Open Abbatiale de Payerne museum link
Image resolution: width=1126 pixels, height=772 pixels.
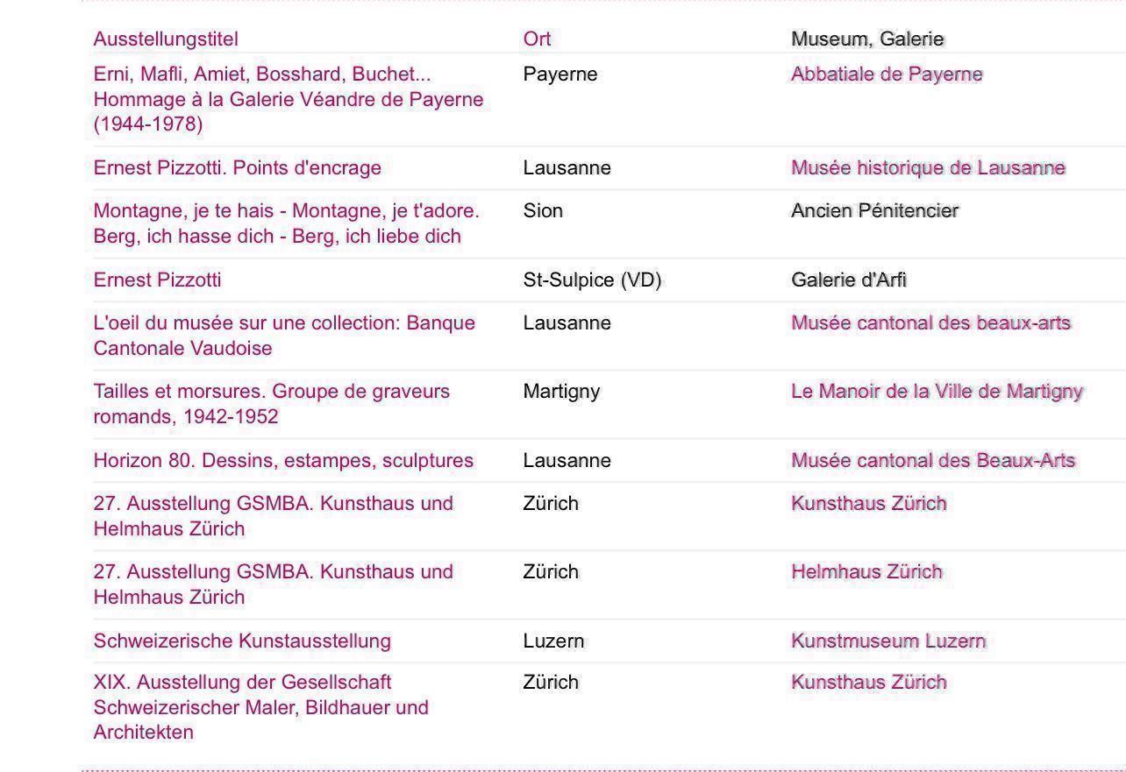pyautogui.click(x=887, y=74)
